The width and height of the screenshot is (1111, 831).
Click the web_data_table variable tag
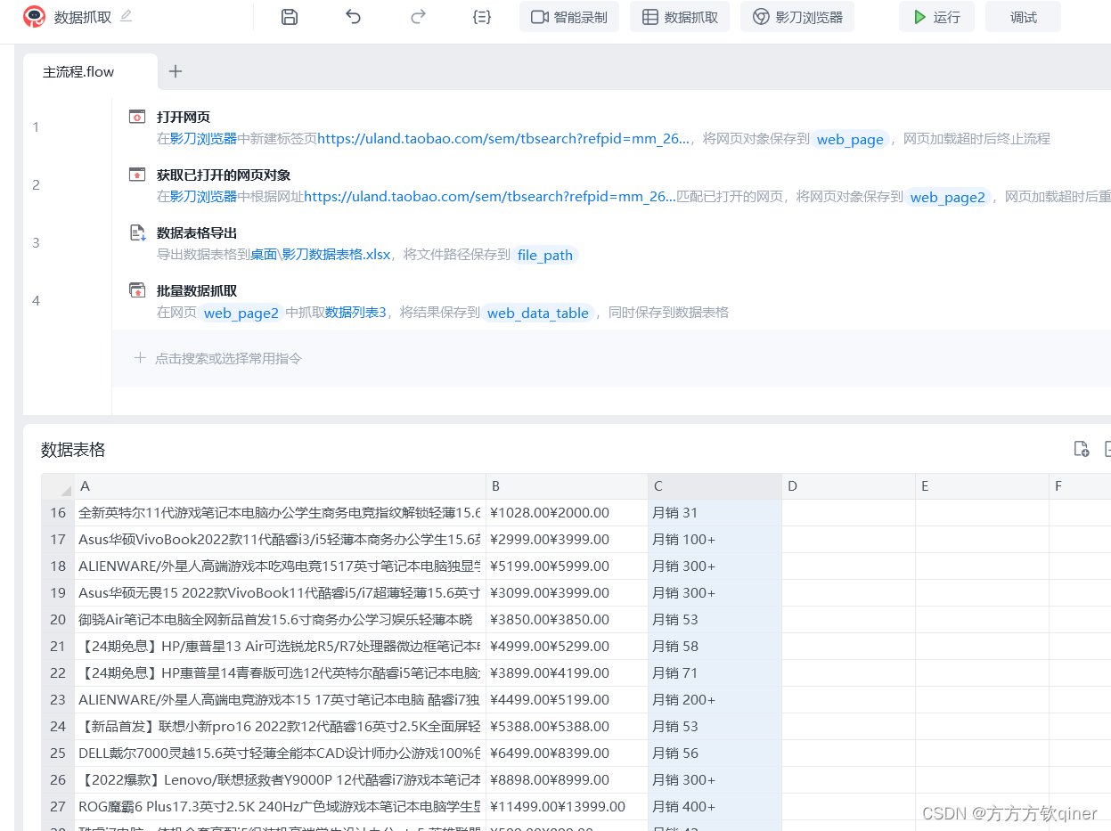(538, 313)
